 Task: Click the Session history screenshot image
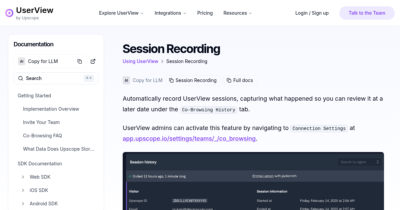253,181
